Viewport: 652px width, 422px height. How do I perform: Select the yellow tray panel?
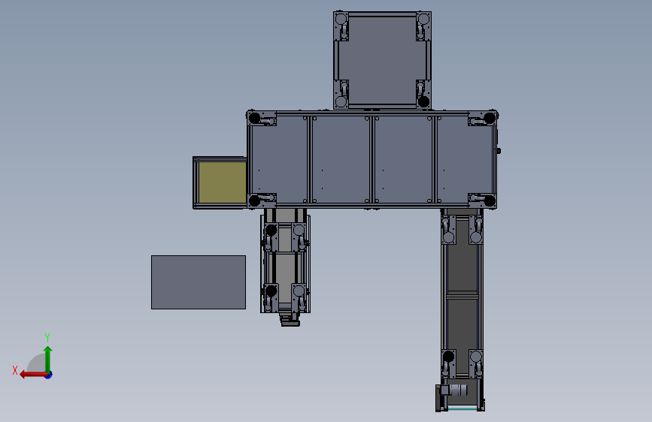click(223, 182)
